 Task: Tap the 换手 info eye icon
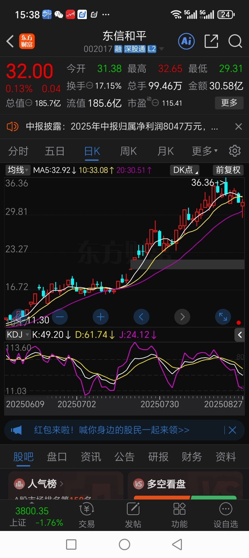tap(89, 85)
